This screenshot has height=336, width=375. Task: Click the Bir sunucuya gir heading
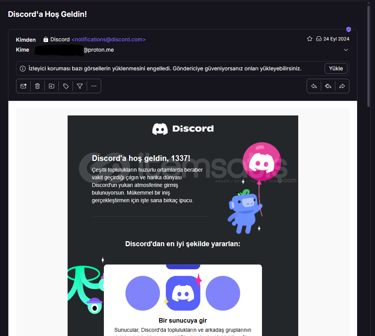(x=183, y=320)
